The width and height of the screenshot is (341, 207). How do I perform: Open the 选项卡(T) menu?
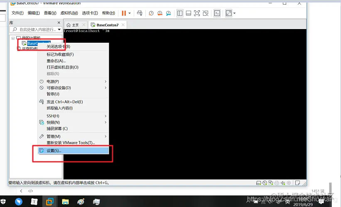pos(90,13)
